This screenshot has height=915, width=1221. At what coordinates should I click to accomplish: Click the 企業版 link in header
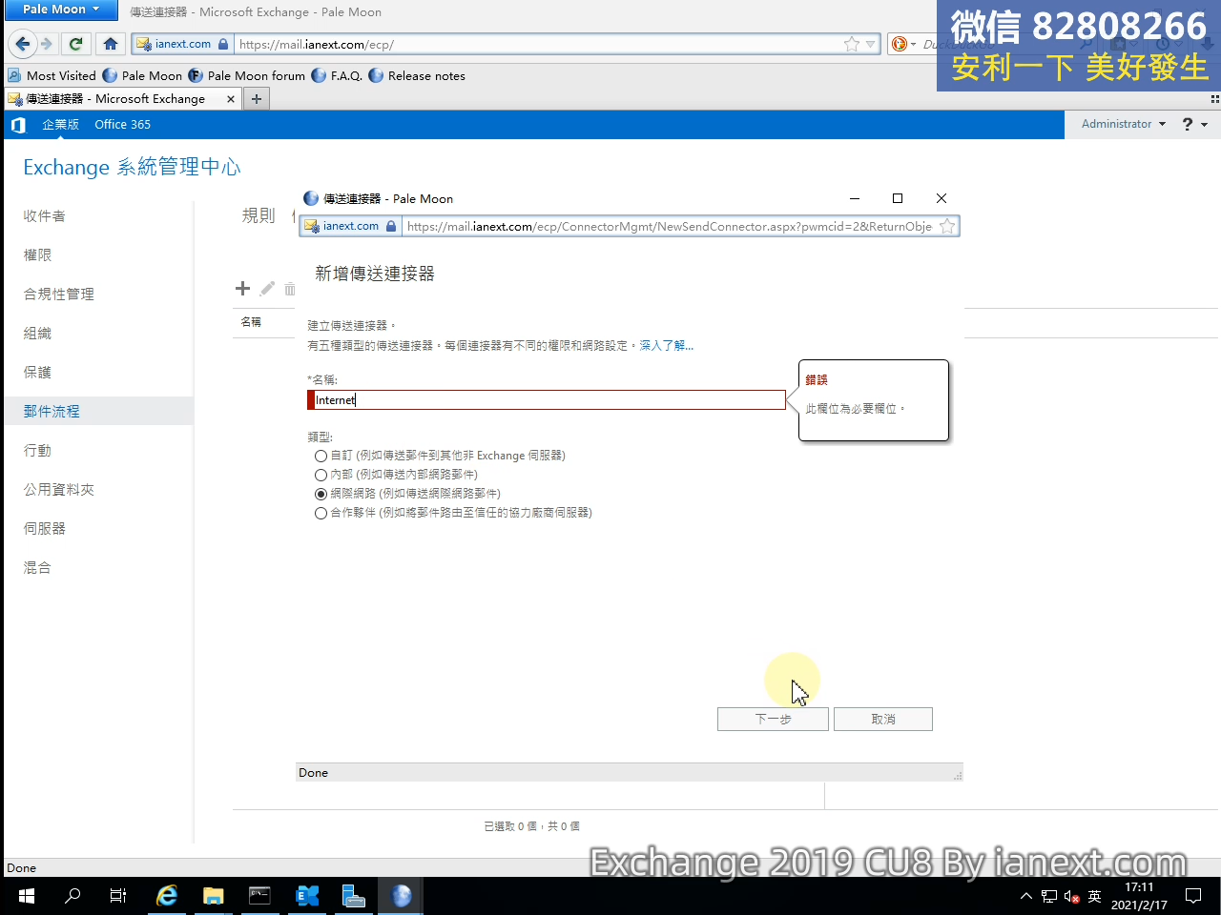60,125
